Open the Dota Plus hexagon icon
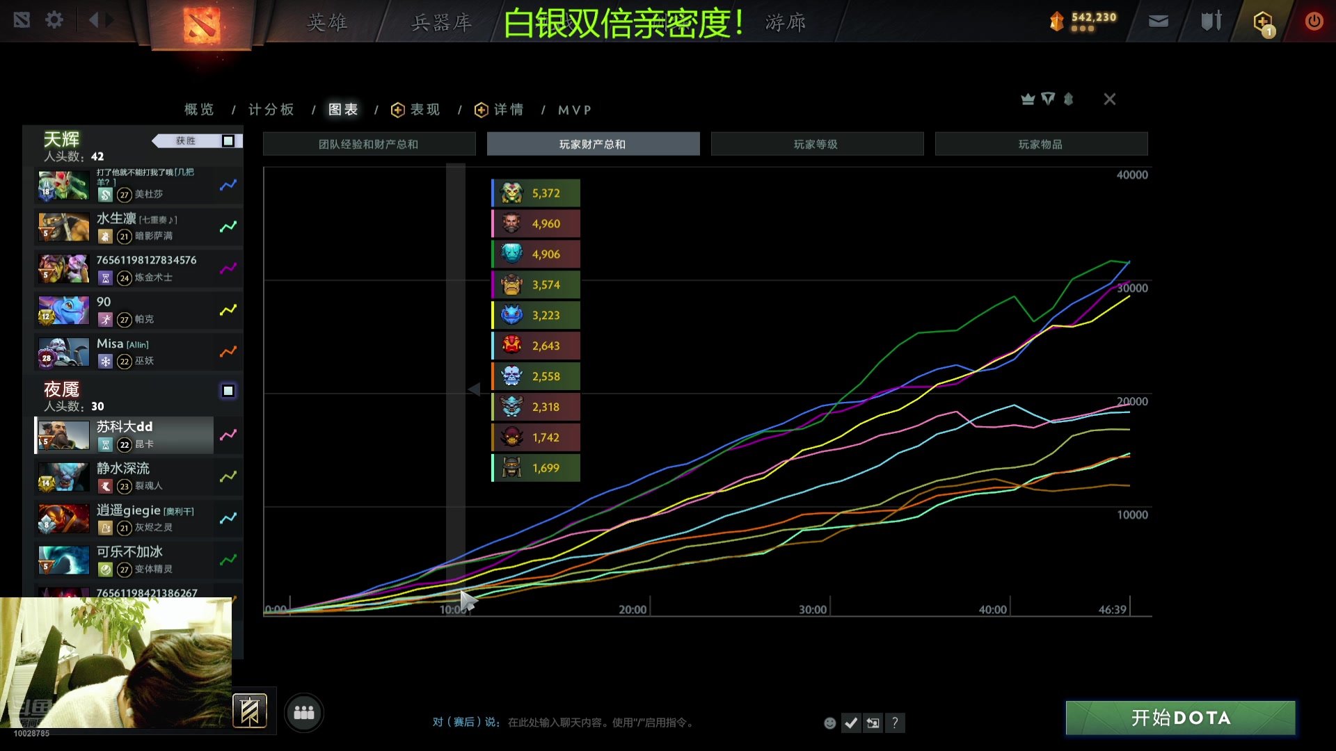Screen dimensions: 1336x751 tap(1263, 22)
